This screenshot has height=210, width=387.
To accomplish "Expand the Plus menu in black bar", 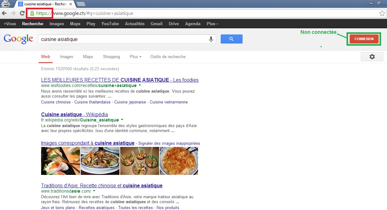I will coord(212,24).
